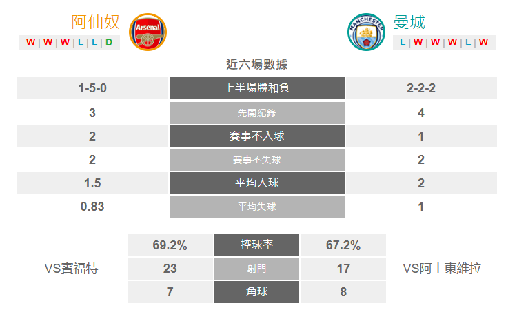Screen dimensions: 517x312
Task: Open the 近六場數據 heading
Action: [x=257, y=64]
